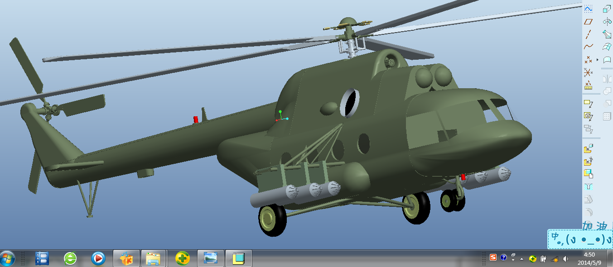Open the film strip app in taskbar

point(42,258)
